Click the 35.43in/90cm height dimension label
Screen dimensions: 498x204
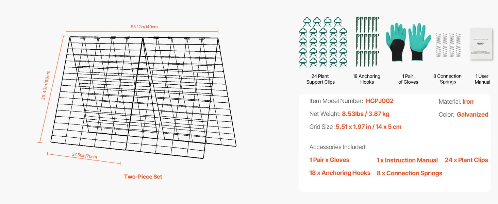click(x=46, y=85)
